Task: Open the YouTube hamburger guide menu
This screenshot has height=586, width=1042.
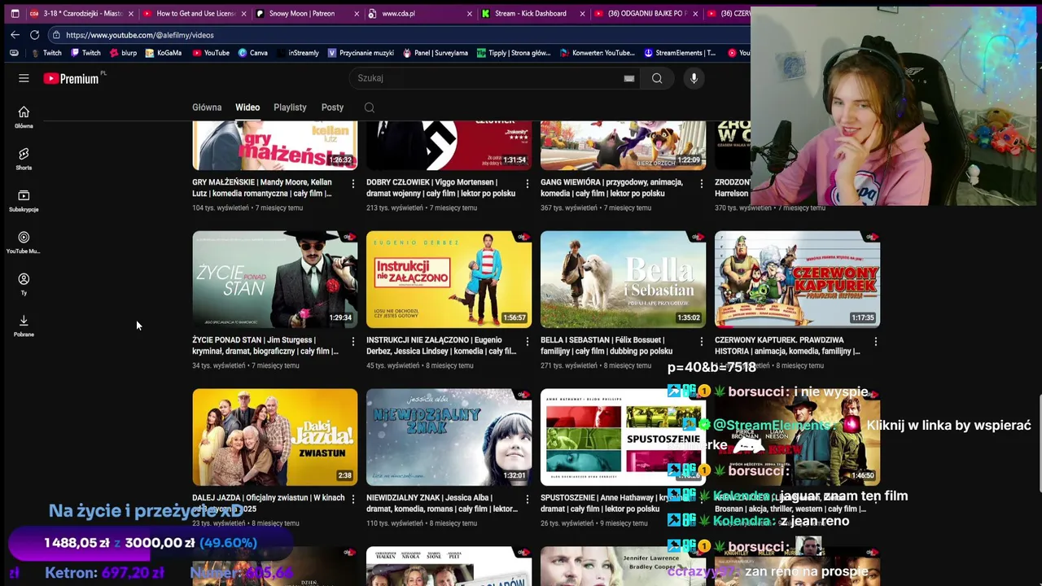Action: click(24, 78)
